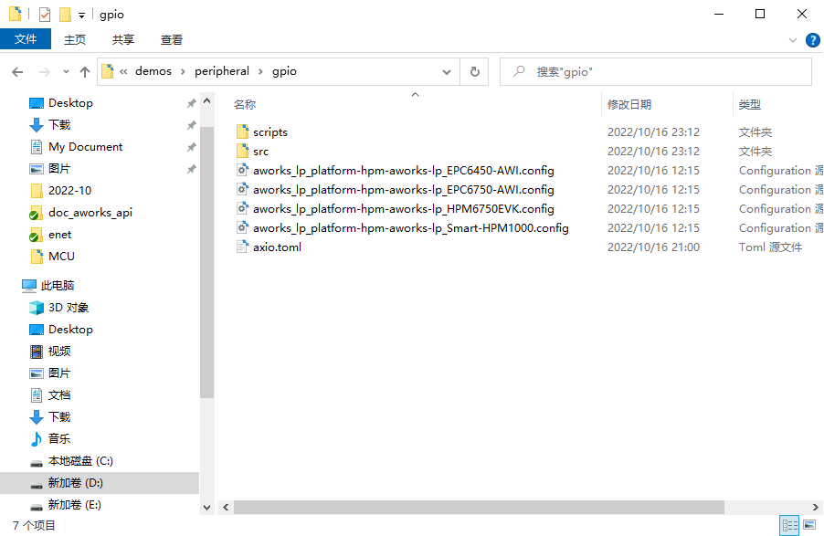Open the address bar history dropdown arrow

(446, 70)
